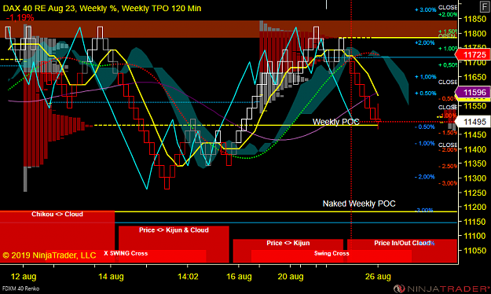
Task: Select the red 11725 price marker
Action: point(473,54)
